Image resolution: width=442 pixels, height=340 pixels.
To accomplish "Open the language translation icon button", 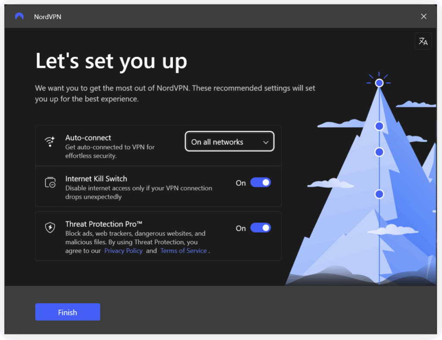I will click(x=423, y=41).
